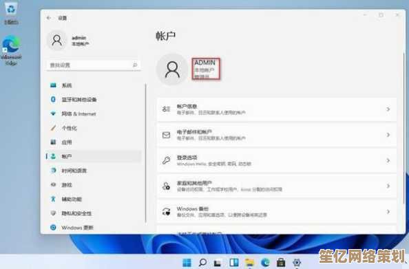Viewport: 409px width, 269px height.
Task: Expand the 帐户信息 row chevron
Action: click(388, 109)
